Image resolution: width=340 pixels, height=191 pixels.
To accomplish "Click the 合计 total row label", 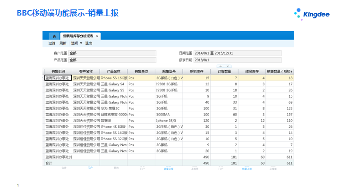I will click(49, 163).
